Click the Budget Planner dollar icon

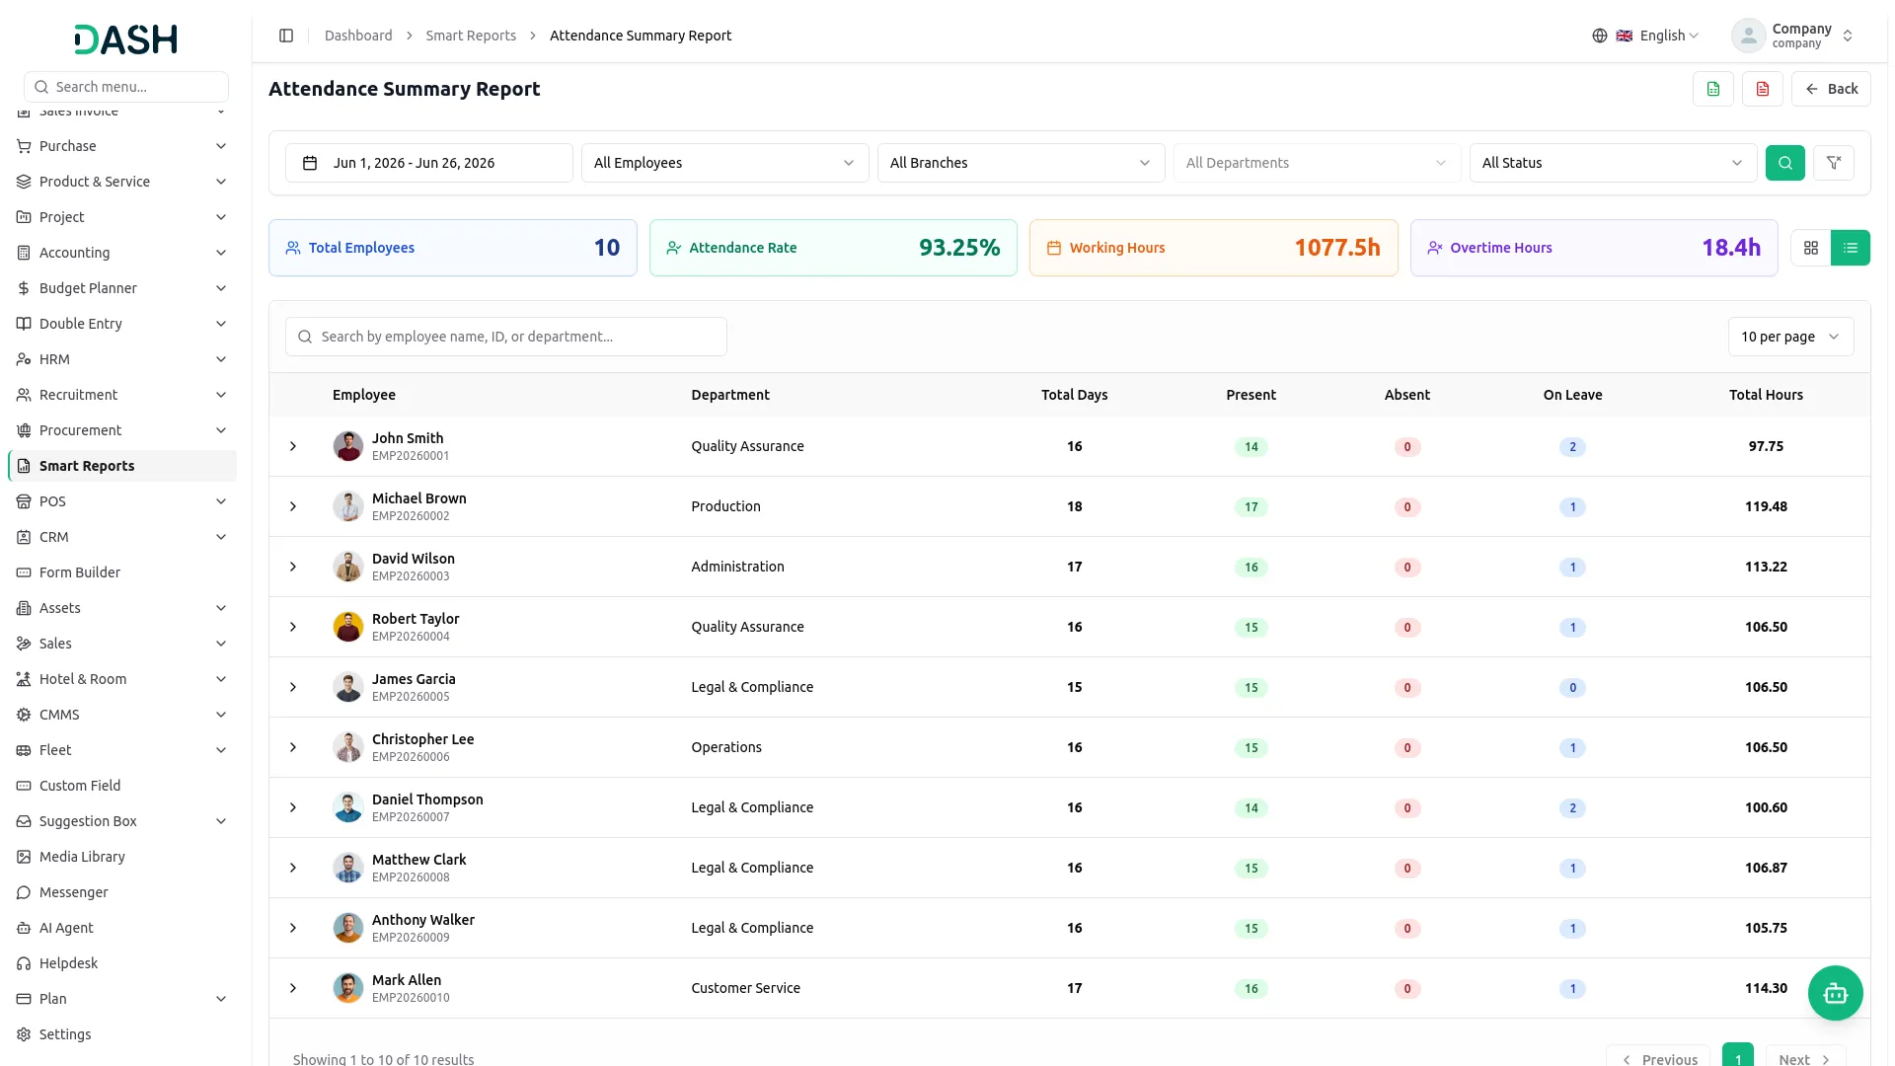coord(24,288)
